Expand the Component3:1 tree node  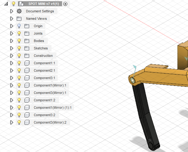pyautogui.click(x=11, y=78)
